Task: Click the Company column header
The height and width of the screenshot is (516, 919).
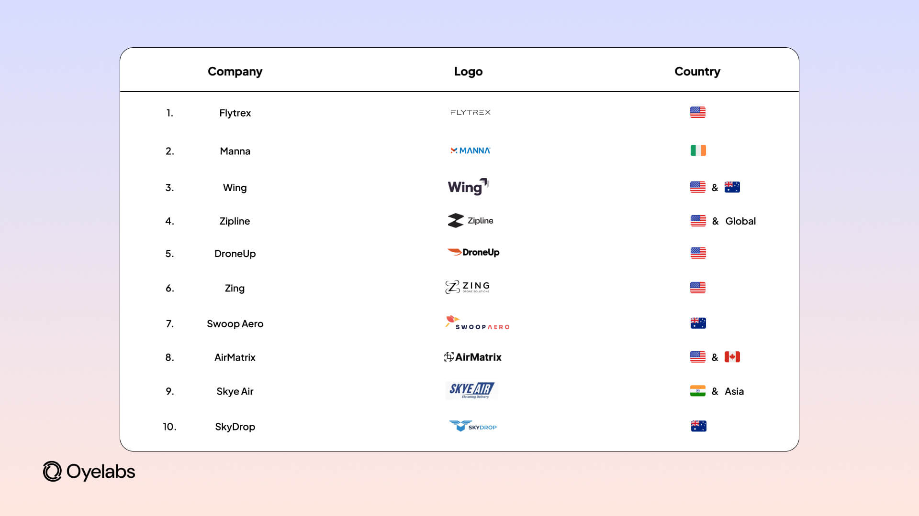Action: 235,72
